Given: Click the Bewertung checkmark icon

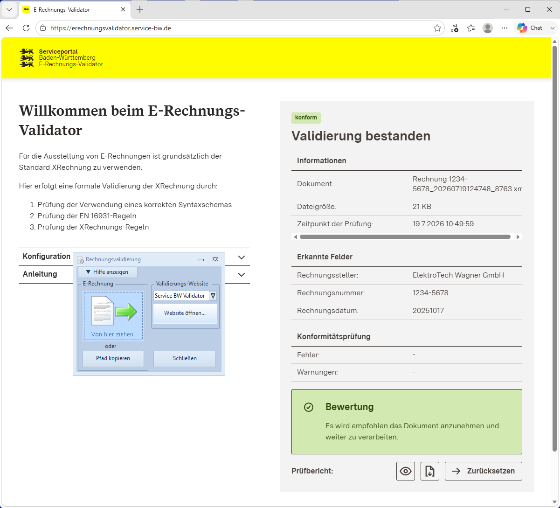Looking at the screenshot, I should (x=309, y=407).
